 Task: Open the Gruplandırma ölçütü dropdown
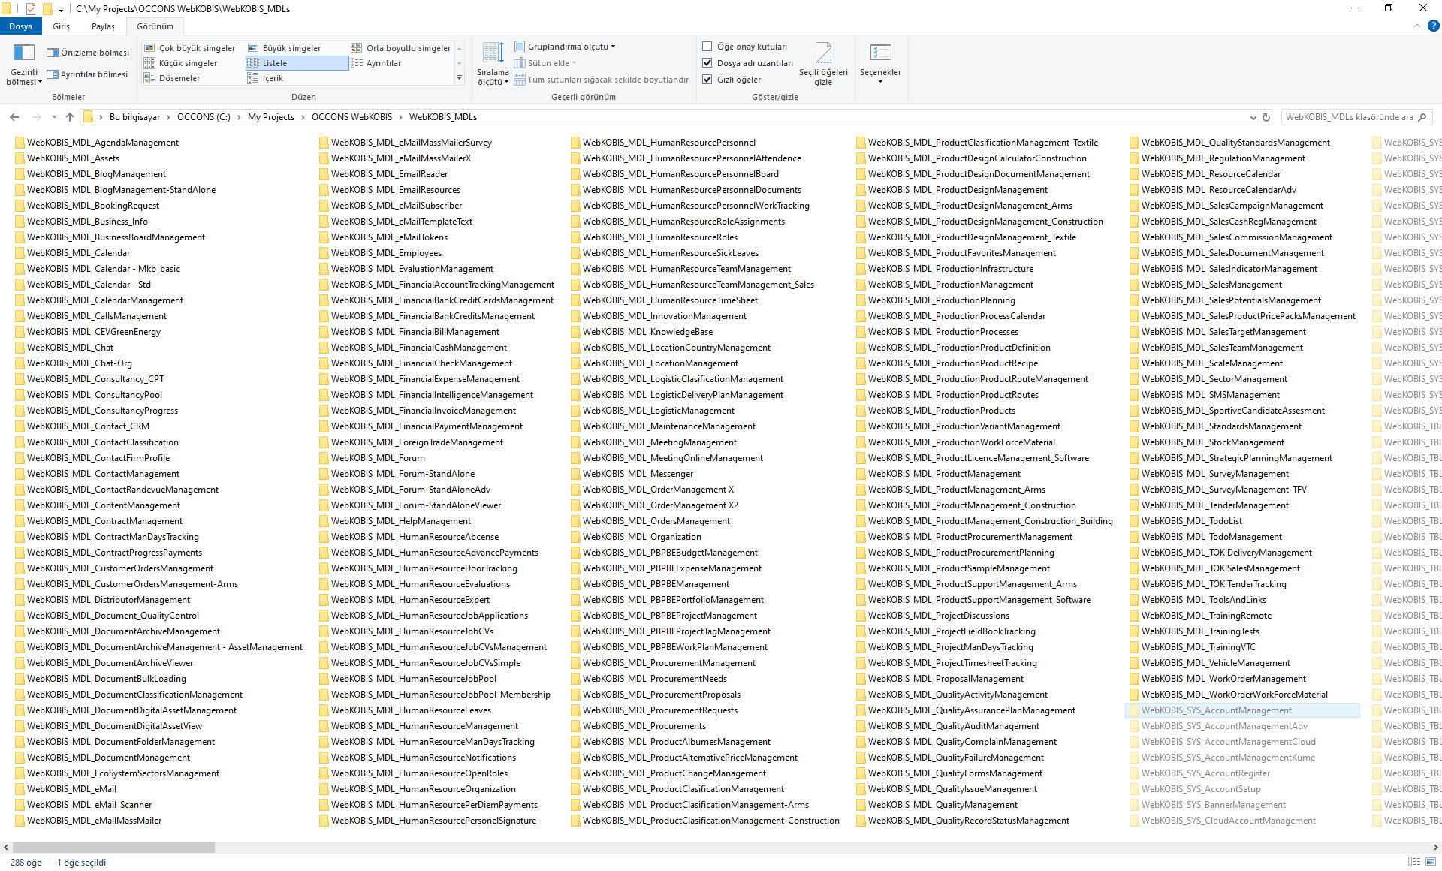click(x=569, y=47)
